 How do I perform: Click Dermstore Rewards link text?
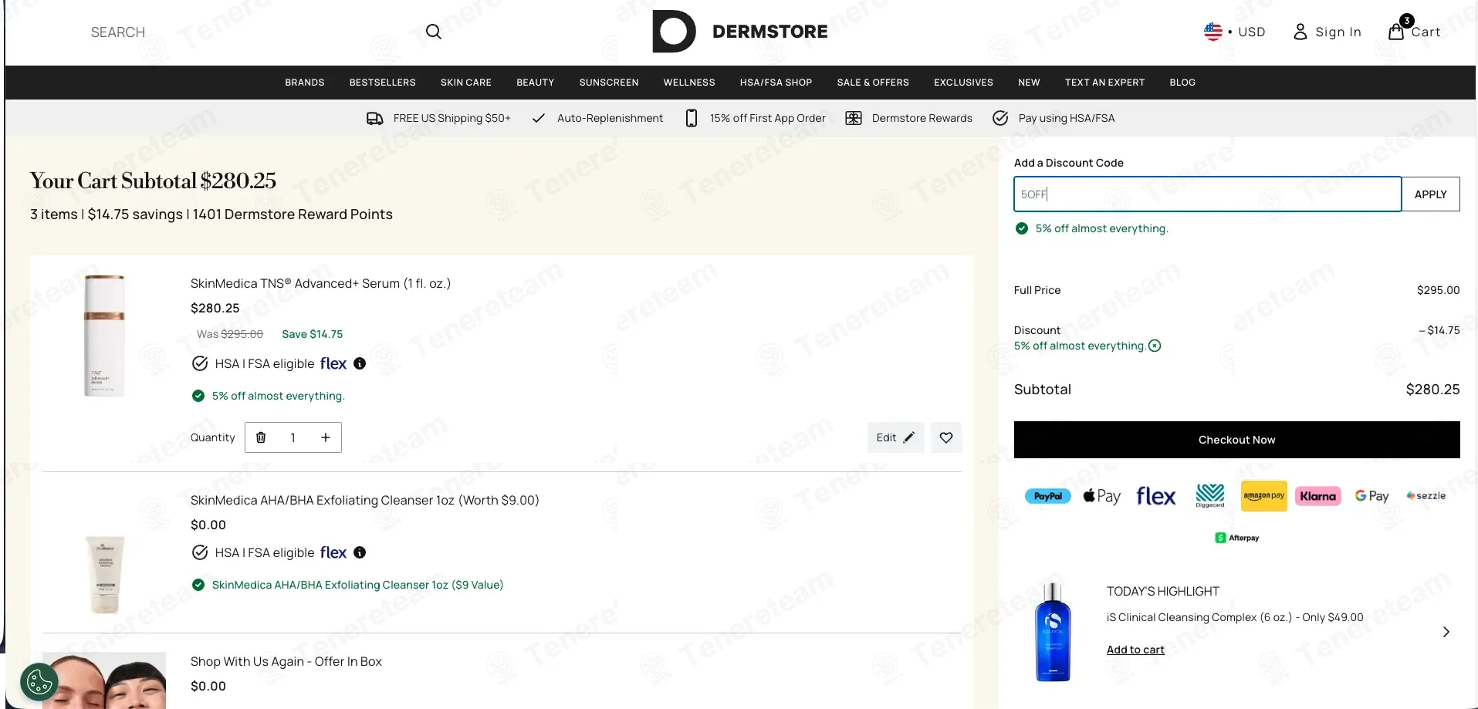click(922, 118)
